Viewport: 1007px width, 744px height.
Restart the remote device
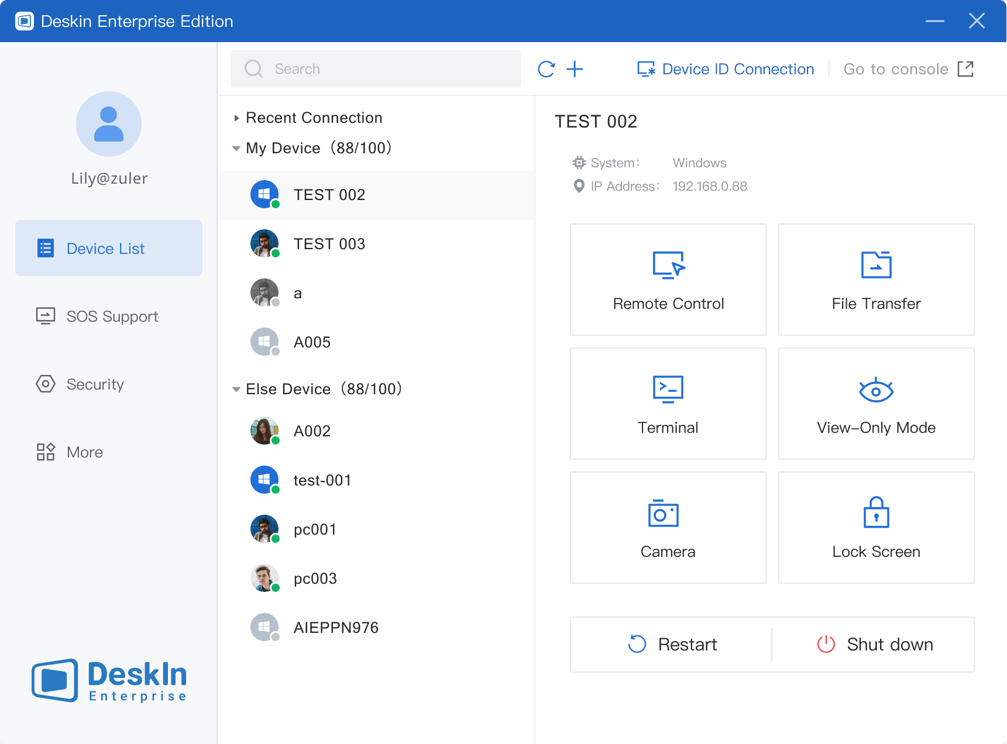click(x=672, y=645)
